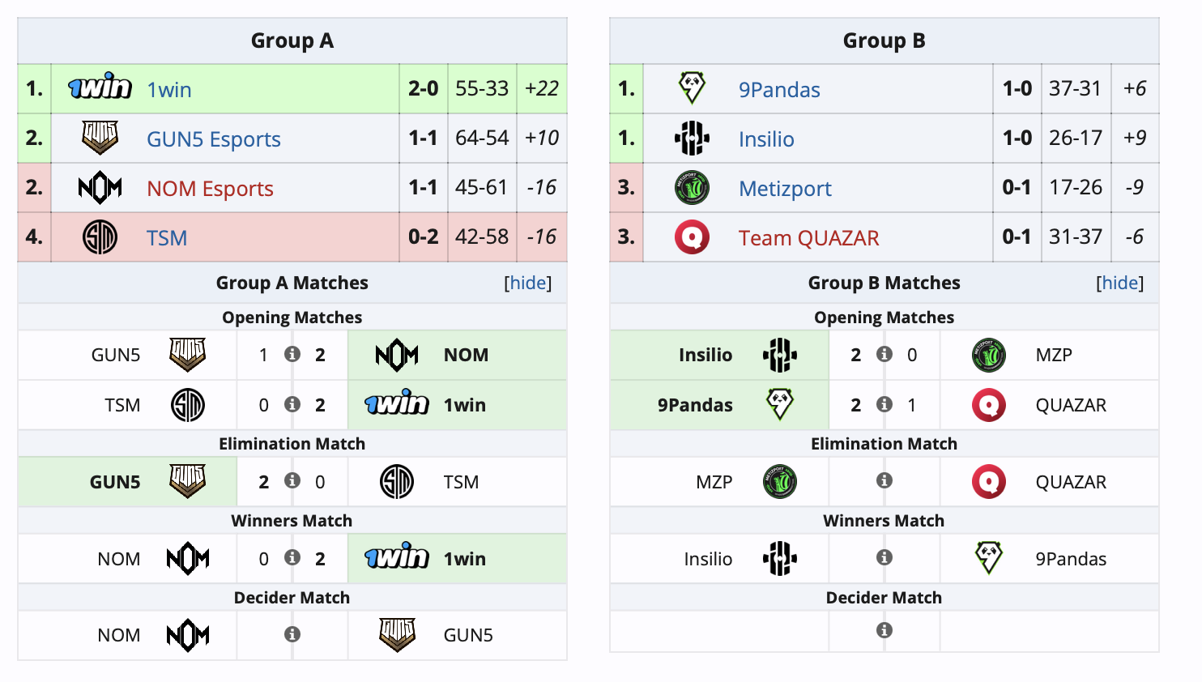Click the GUN5 Esports shield logo
Viewport: 1202px width, 682px height.
98,139
